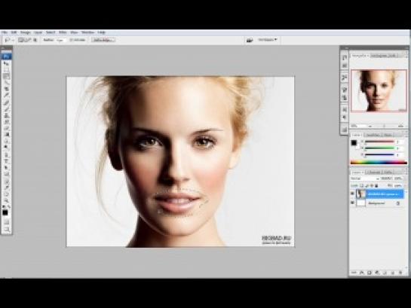Link layers using Layers panel footer icon
Screen dimensions: 411x308
(x=354, y=273)
